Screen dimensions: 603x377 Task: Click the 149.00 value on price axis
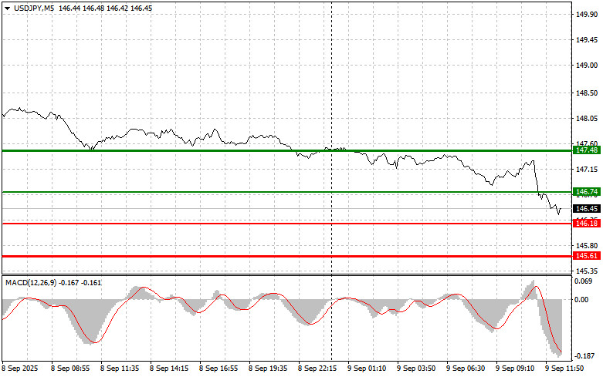(x=587, y=66)
